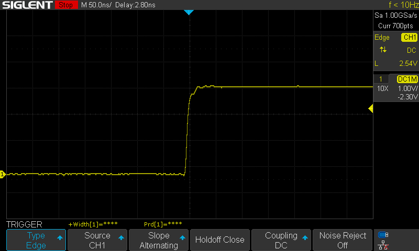Click the trigger level 2.54V value
Viewport: 419px width, 251px height.
[x=408, y=63]
